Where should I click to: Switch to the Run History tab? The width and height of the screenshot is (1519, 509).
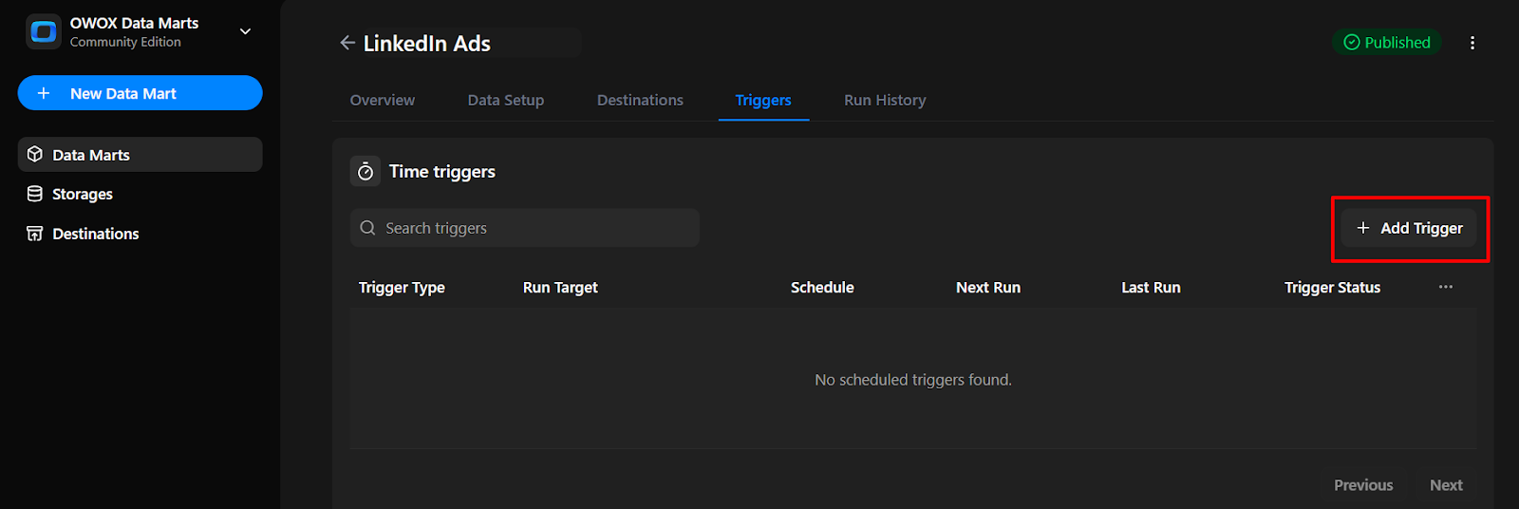coord(885,100)
